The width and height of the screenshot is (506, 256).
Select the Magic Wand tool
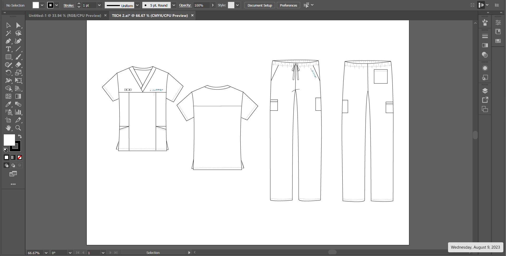8,33
